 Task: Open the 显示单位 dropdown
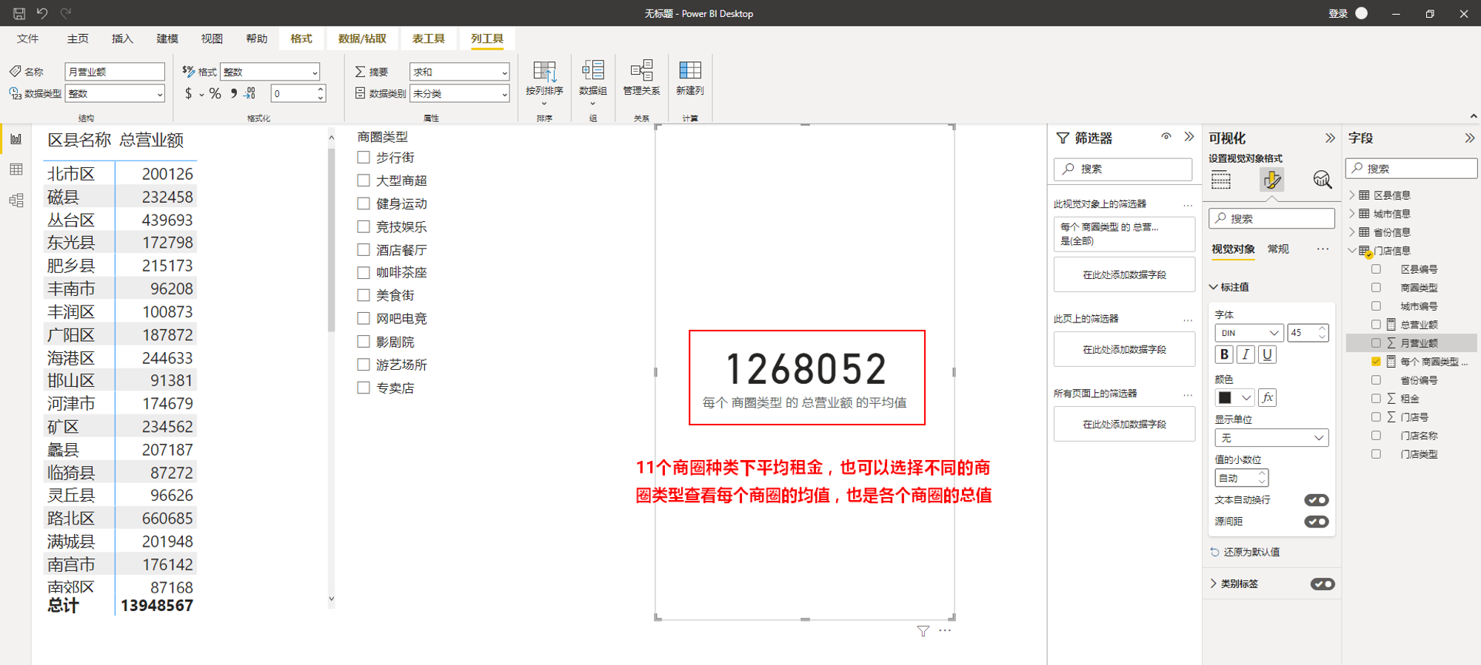(1271, 438)
